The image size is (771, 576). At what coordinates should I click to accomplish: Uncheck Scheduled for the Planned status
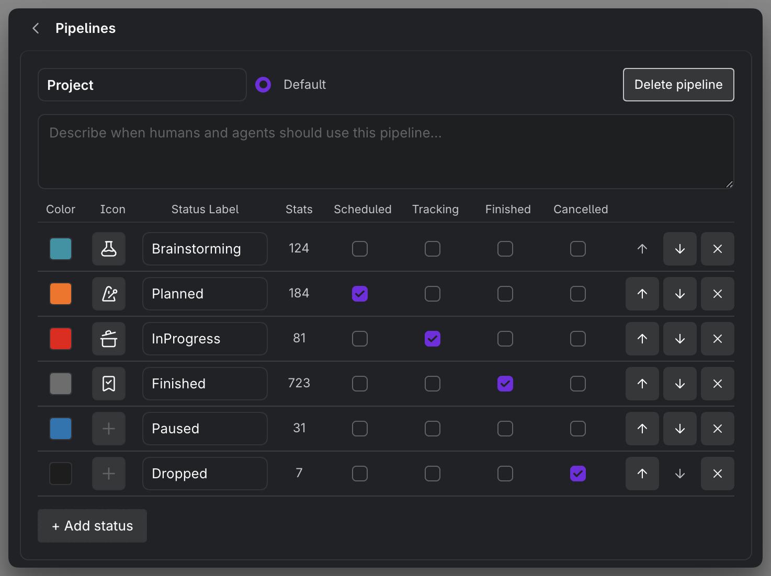coord(360,294)
